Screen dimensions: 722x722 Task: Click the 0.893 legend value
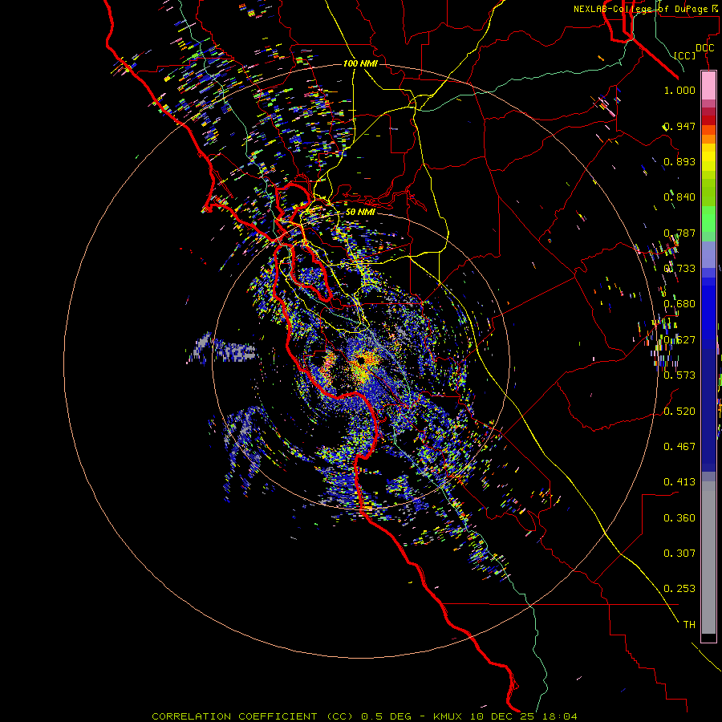click(x=679, y=161)
